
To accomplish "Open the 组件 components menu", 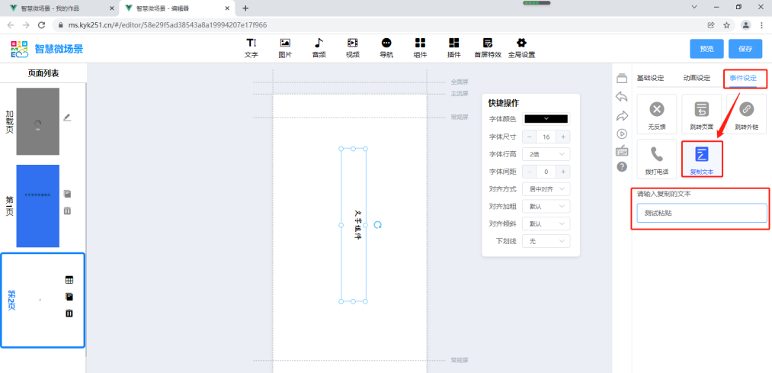I will 420,47.
